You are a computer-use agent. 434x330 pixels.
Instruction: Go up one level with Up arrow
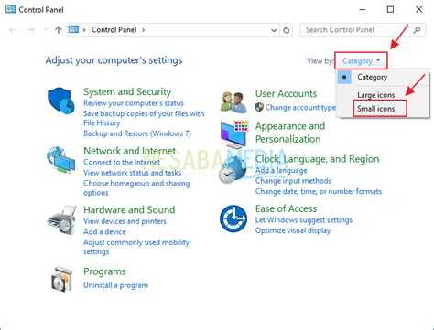pyautogui.click(x=59, y=30)
